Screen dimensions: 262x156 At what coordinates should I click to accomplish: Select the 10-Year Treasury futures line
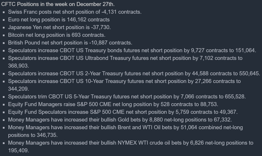pyautogui.click(x=124, y=81)
